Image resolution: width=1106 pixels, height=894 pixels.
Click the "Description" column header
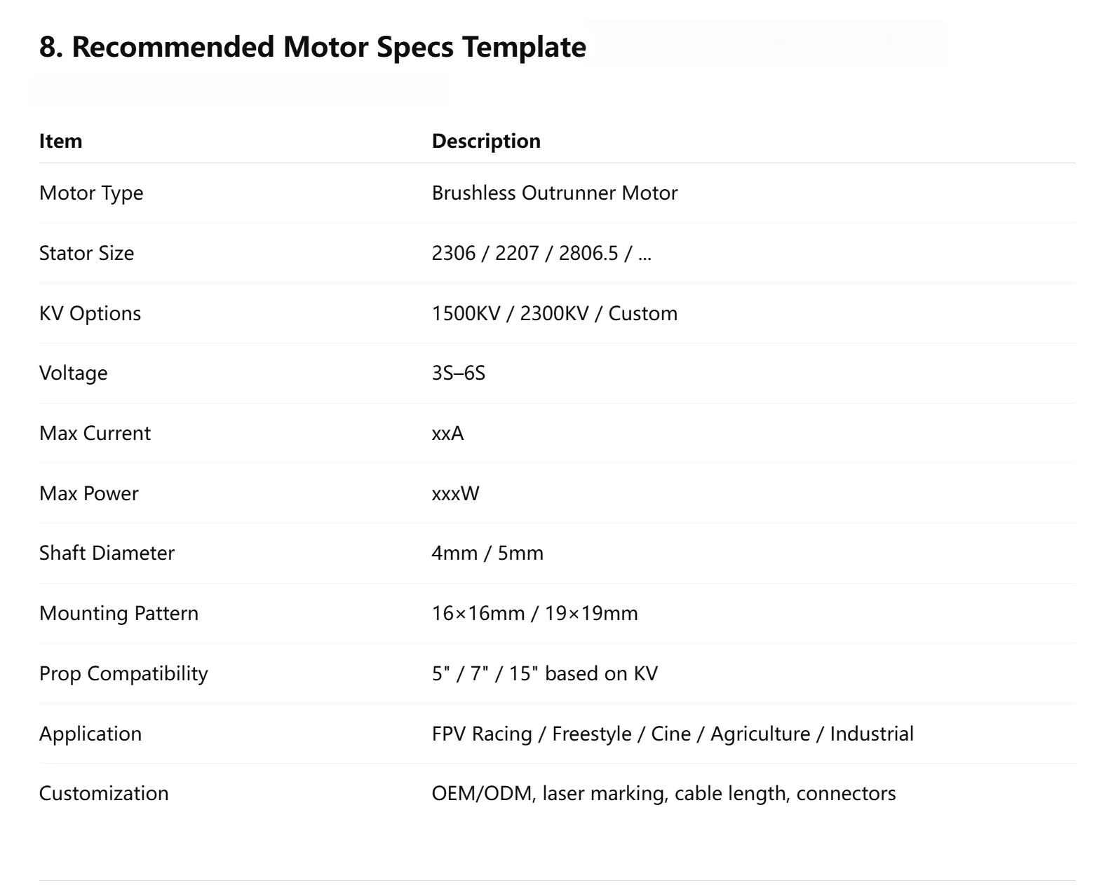[486, 141]
